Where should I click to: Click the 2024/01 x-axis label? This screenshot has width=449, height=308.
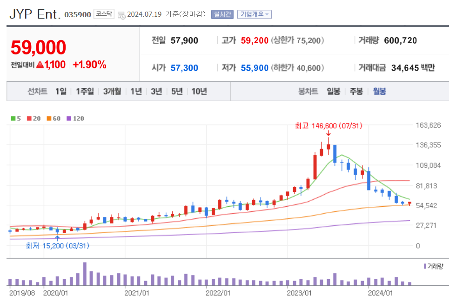click(380, 293)
